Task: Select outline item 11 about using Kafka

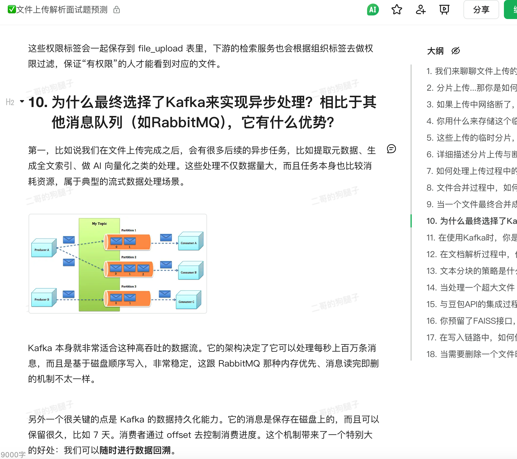Action: pyautogui.click(x=471, y=238)
